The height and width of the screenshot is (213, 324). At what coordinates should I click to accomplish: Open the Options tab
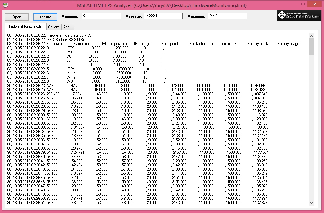click(54, 27)
